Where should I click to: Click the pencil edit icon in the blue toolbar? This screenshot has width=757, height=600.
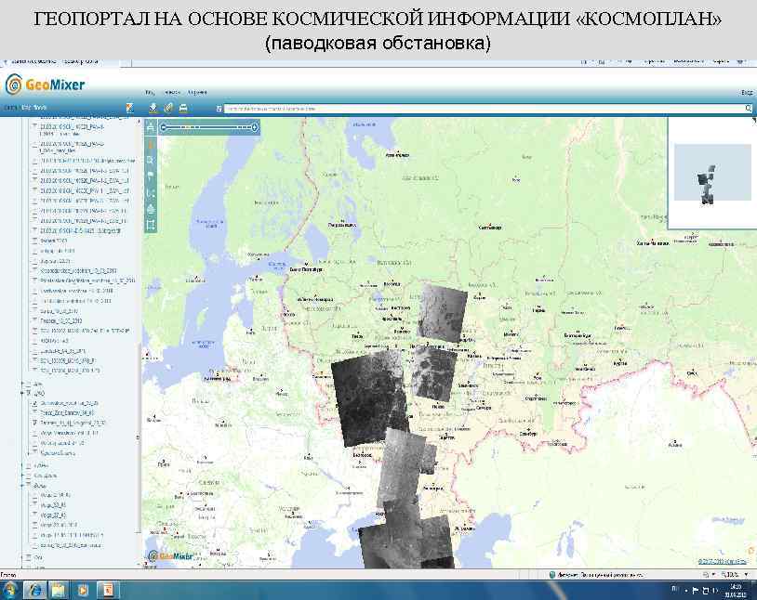point(129,108)
